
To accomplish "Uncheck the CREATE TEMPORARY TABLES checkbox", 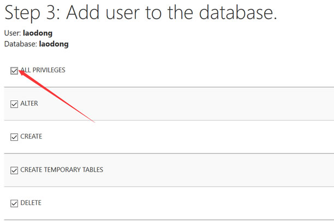I will pyautogui.click(x=14, y=170).
